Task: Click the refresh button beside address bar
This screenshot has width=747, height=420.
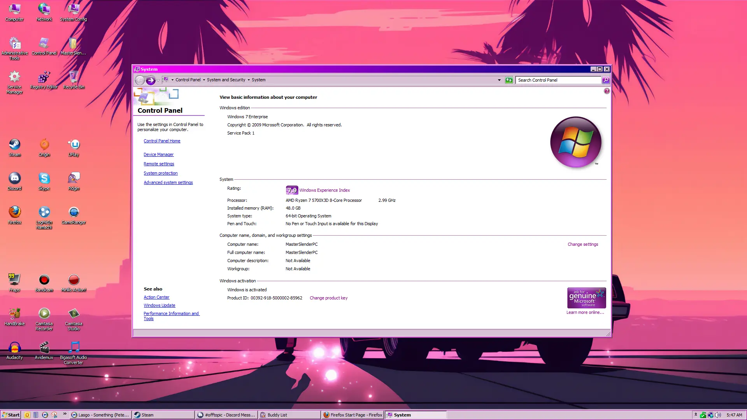Action: pyautogui.click(x=509, y=80)
